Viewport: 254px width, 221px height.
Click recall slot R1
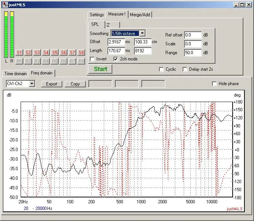tap(19, 62)
